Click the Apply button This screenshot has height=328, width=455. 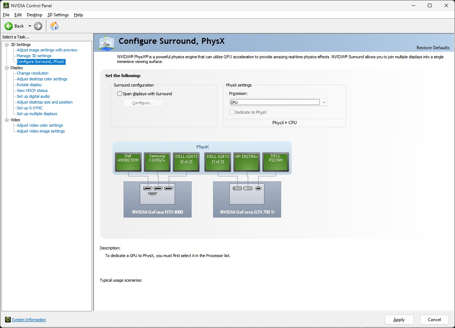click(399, 320)
